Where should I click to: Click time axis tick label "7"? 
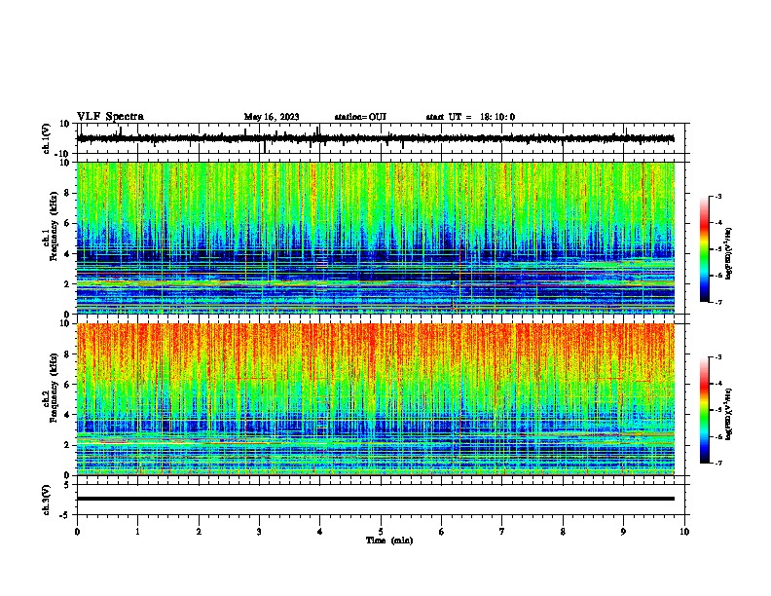(x=502, y=532)
